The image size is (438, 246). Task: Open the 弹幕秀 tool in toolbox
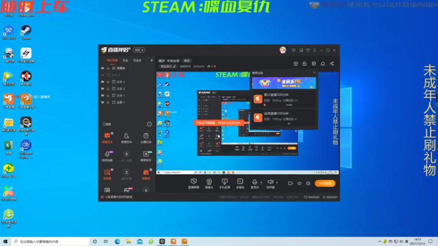tap(146, 174)
